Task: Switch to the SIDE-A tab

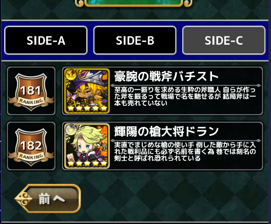Action: 46,40
